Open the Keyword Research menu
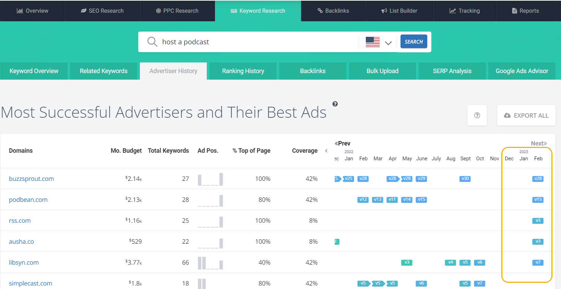The width and height of the screenshot is (561, 289). click(258, 11)
